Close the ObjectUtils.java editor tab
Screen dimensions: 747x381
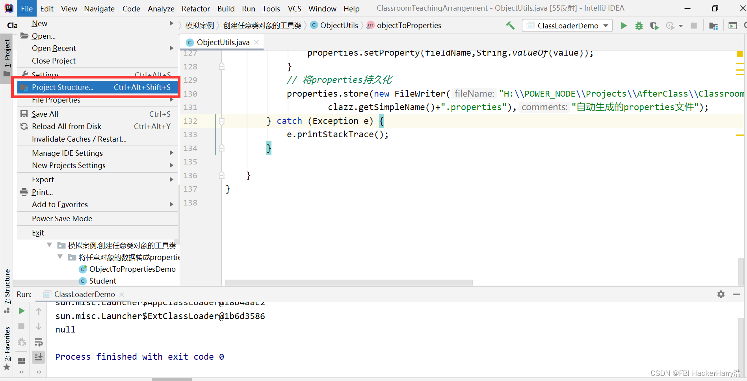(x=256, y=42)
